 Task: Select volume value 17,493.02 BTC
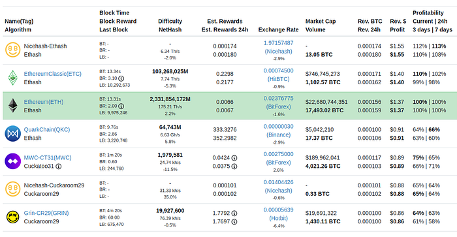tap(324, 110)
